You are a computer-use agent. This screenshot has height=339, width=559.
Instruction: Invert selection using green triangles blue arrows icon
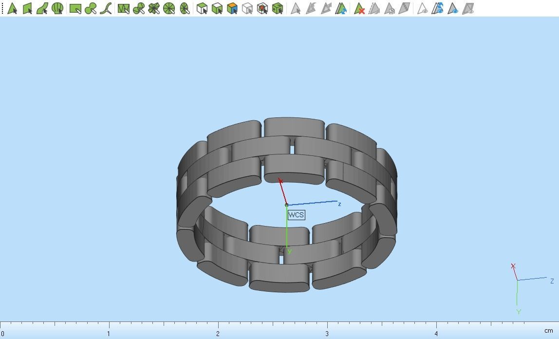(341, 8)
